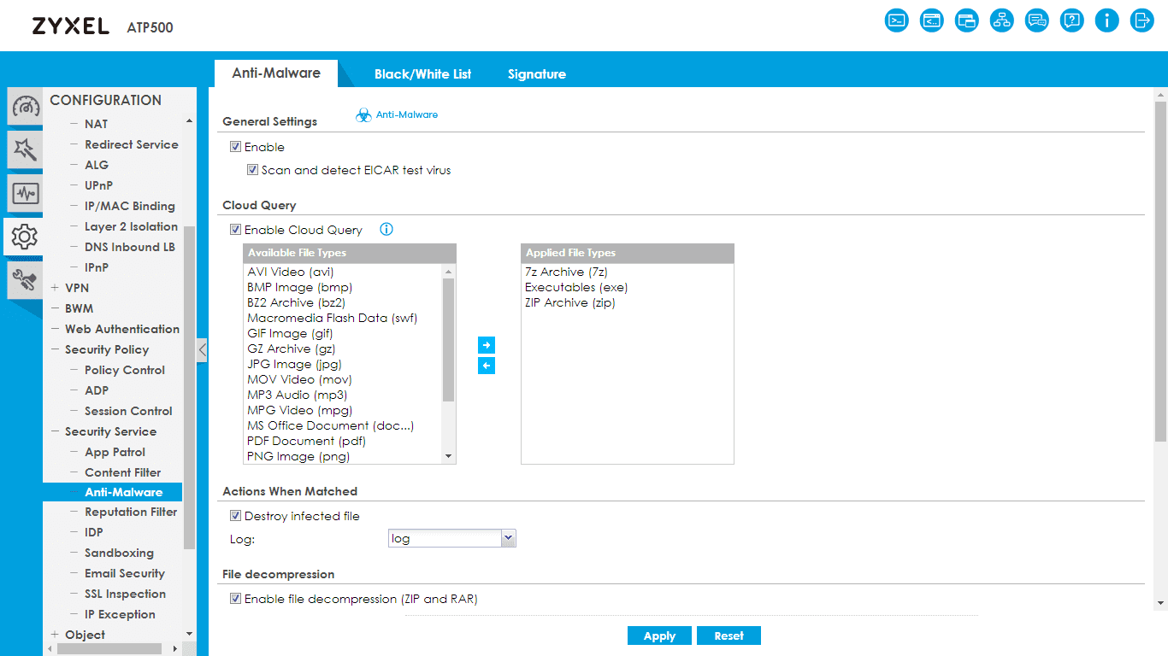The width and height of the screenshot is (1168, 656).
Task: Click the network site map icon
Action: tap(1002, 20)
